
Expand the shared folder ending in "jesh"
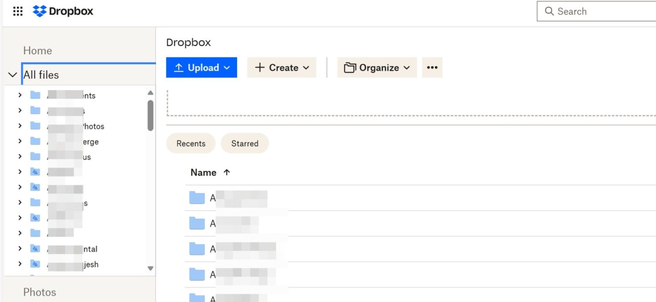20,264
